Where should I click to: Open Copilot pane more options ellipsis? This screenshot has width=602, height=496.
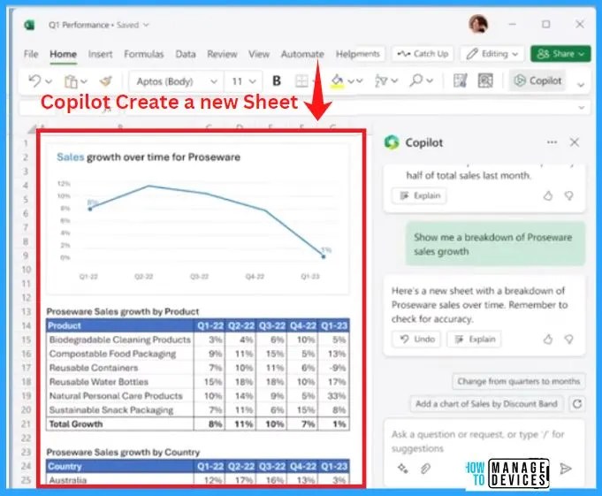(552, 142)
